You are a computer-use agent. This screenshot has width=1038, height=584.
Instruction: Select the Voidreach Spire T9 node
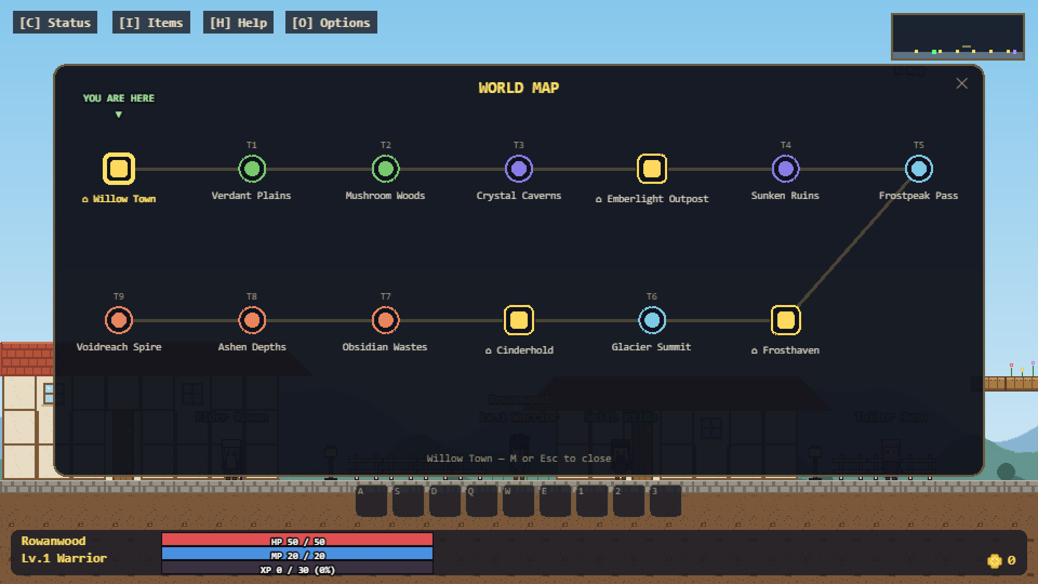(x=119, y=320)
